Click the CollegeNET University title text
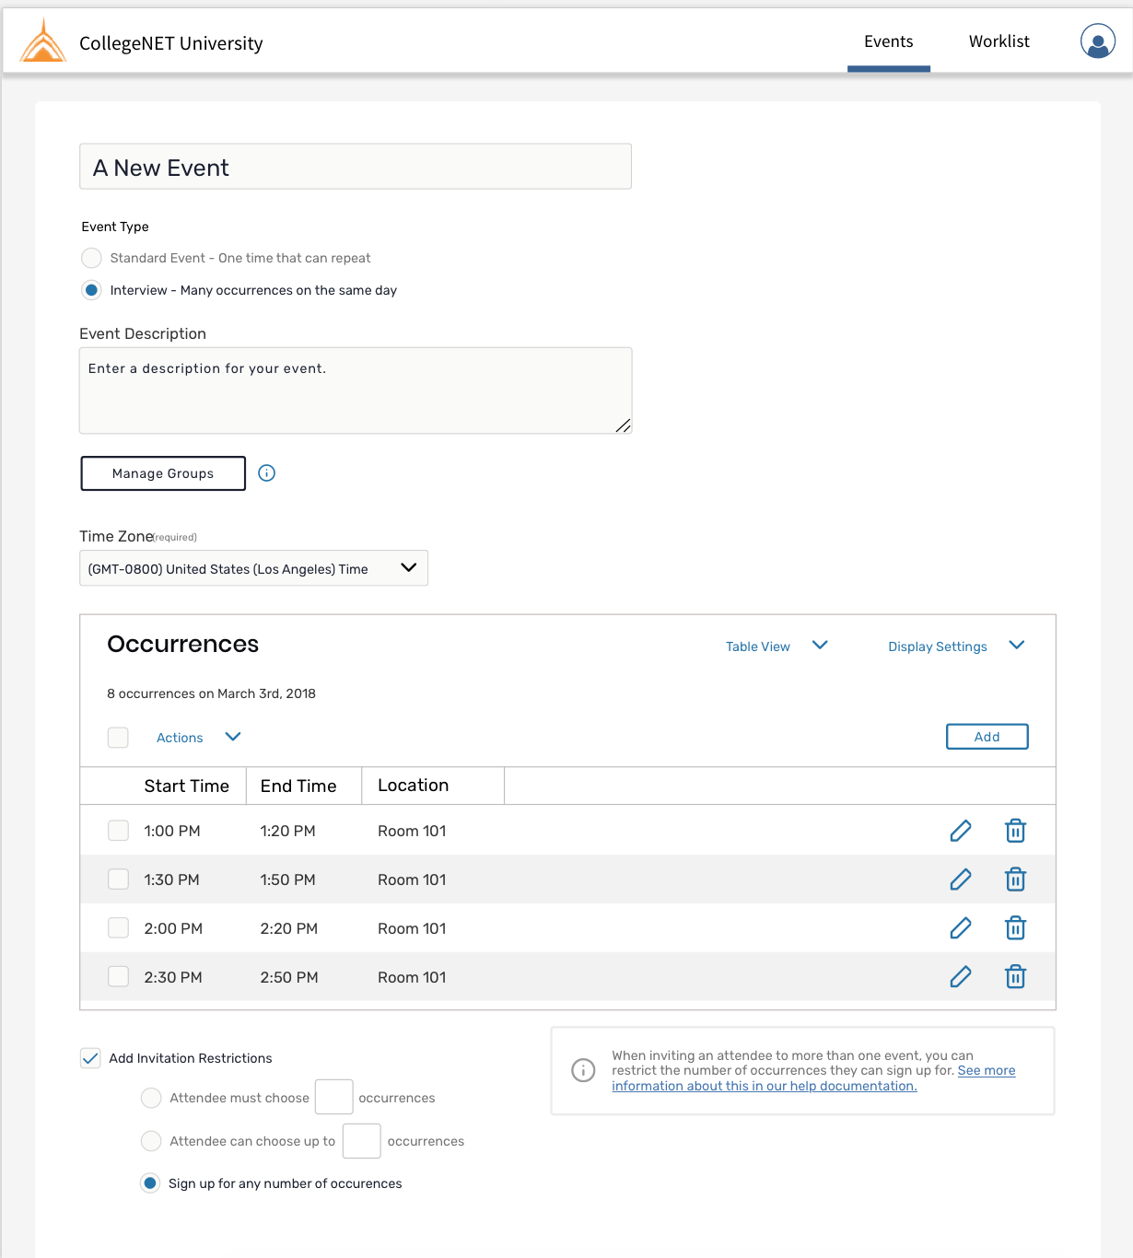1133x1258 pixels. coord(171,43)
